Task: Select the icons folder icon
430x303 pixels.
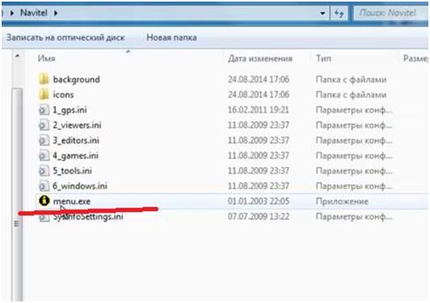Action: tap(44, 94)
